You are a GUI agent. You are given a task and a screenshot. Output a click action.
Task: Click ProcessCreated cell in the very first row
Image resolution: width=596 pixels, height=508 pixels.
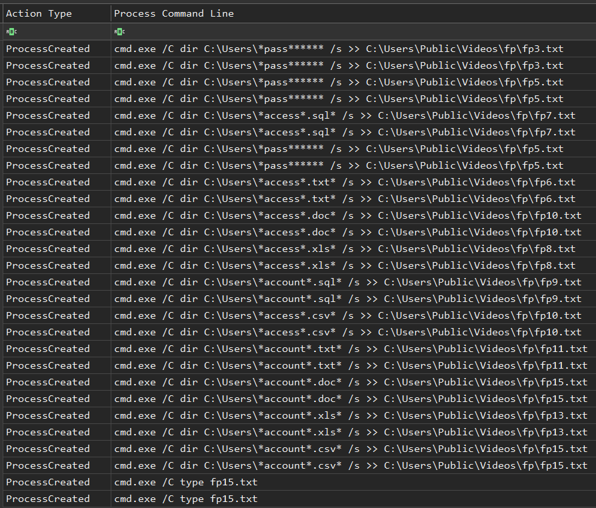[x=47, y=49]
